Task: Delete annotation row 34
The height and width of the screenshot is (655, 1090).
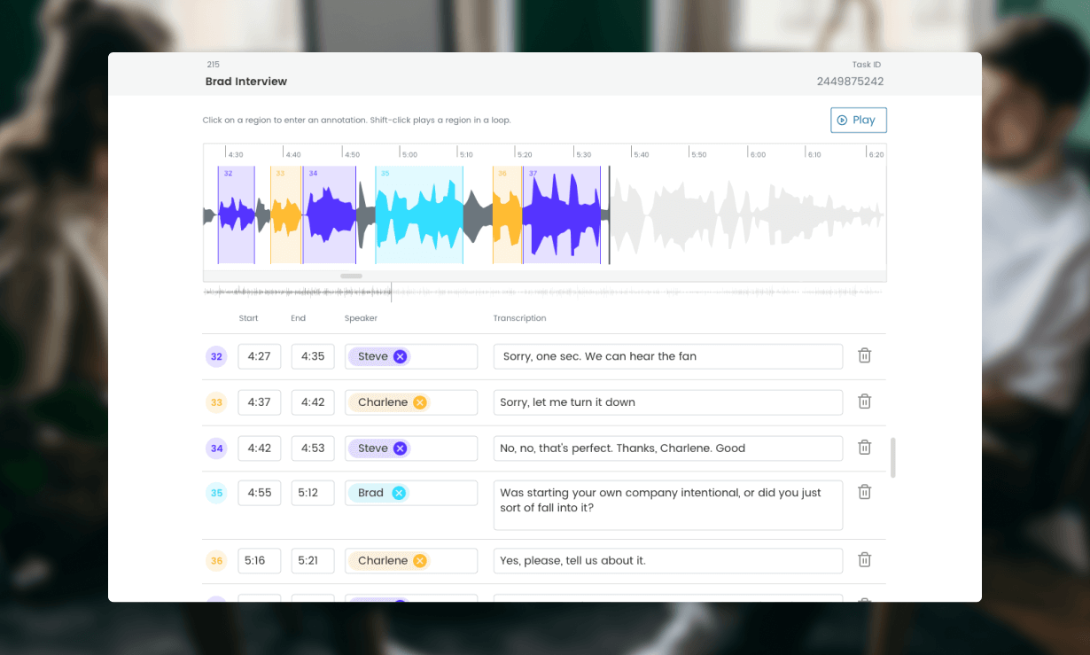Action: [865, 448]
